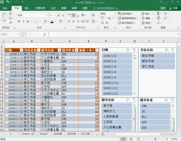Open the font name dropdown
Viewport: 181px width, 141px height.
point(47,15)
